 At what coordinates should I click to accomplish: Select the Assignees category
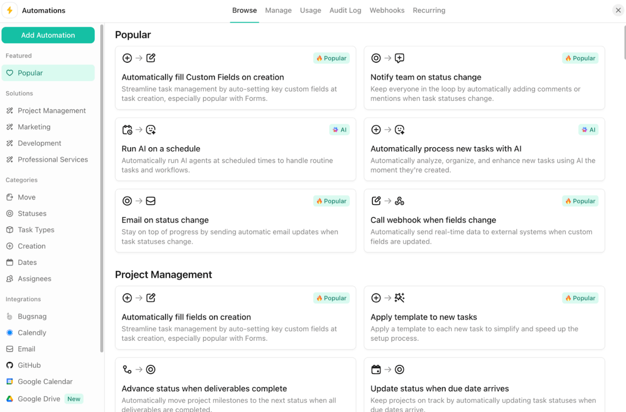[x=34, y=278]
